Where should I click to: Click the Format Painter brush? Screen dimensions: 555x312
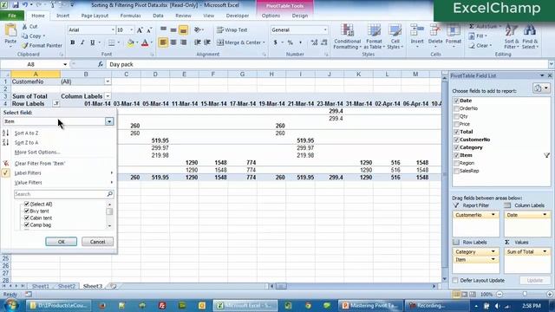click(25, 46)
